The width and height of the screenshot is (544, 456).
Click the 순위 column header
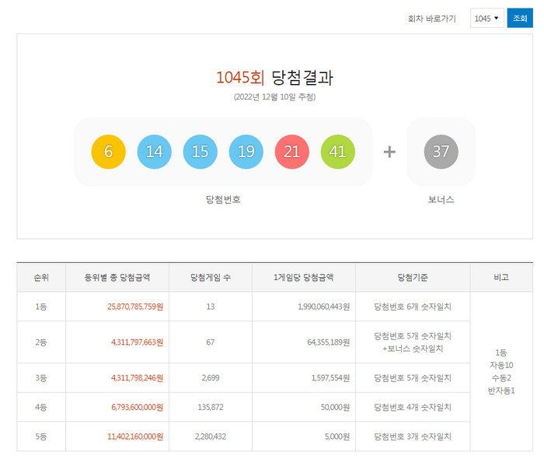41,277
